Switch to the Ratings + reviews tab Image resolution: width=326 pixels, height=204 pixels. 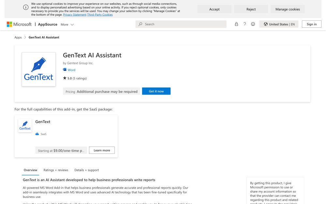click(56, 170)
